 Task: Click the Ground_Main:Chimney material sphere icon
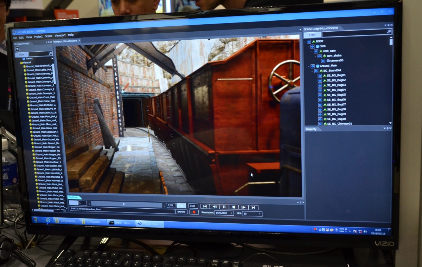point(25,74)
